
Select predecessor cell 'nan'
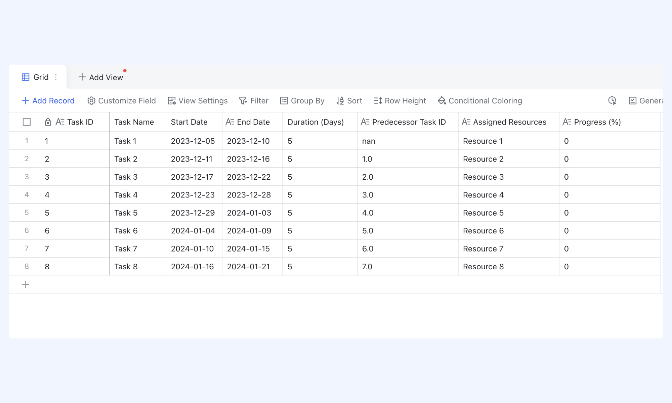click(x=408, y=141)
